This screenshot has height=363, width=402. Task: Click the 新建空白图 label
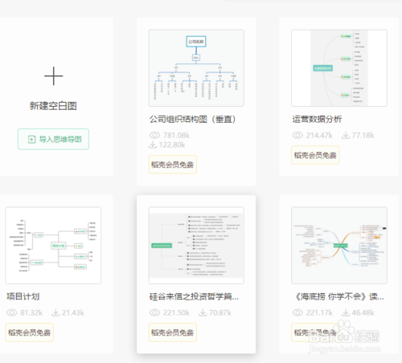click(x=53, y=106)
